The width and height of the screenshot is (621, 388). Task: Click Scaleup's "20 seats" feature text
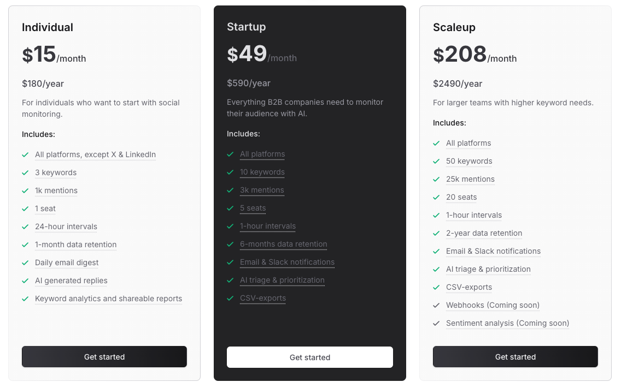point(461,198)
